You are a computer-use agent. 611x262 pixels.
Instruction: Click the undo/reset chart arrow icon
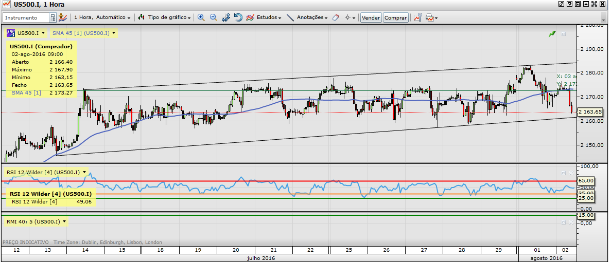238,17
